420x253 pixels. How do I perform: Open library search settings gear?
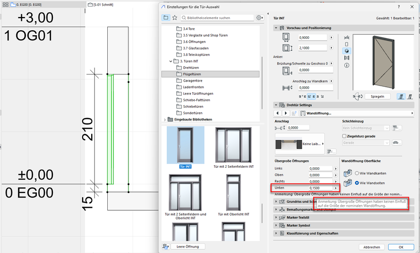(x=259, y=18)
